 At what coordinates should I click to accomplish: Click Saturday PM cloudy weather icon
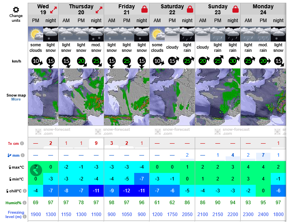172,34
